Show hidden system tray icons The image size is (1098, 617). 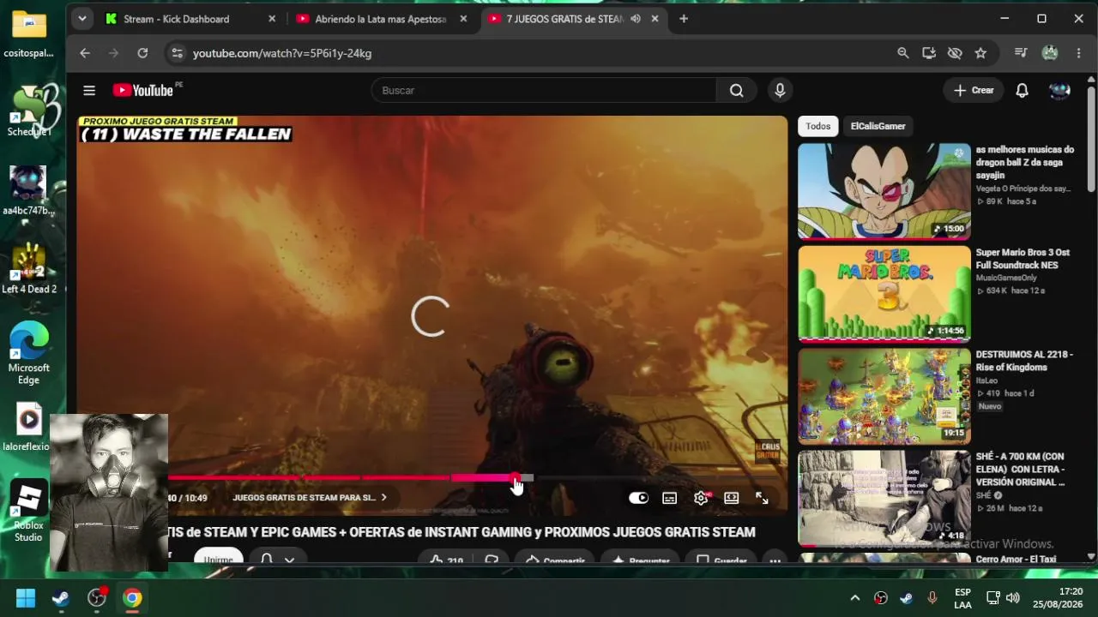[x=854, y=598]
